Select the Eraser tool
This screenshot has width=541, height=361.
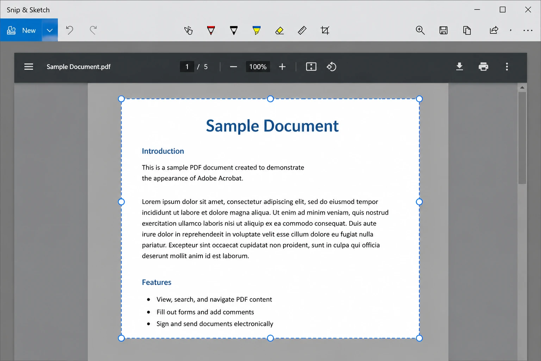point(279,30)
